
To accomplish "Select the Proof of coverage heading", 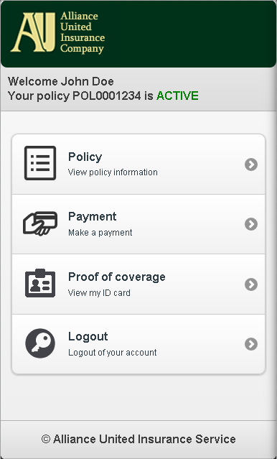I will pyautogui.click(x=117, y=277).
